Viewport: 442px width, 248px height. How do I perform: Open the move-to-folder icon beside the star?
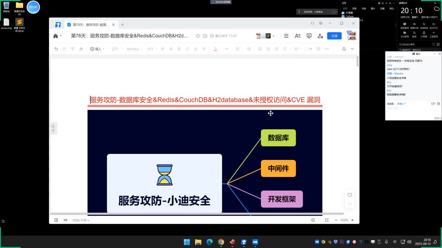click(205, 36)
